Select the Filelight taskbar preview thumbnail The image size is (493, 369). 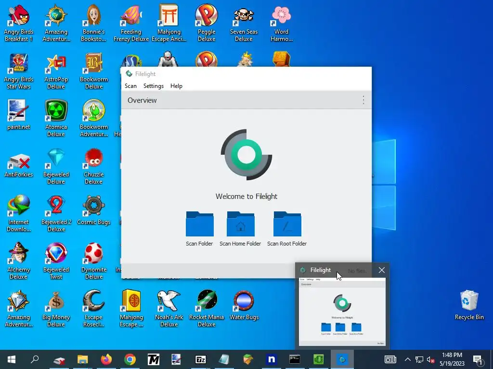(342, 311)
